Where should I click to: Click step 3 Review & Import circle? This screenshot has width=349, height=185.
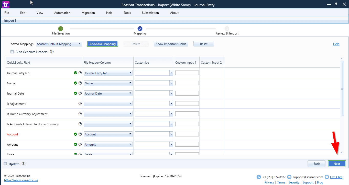pos(227,29)
